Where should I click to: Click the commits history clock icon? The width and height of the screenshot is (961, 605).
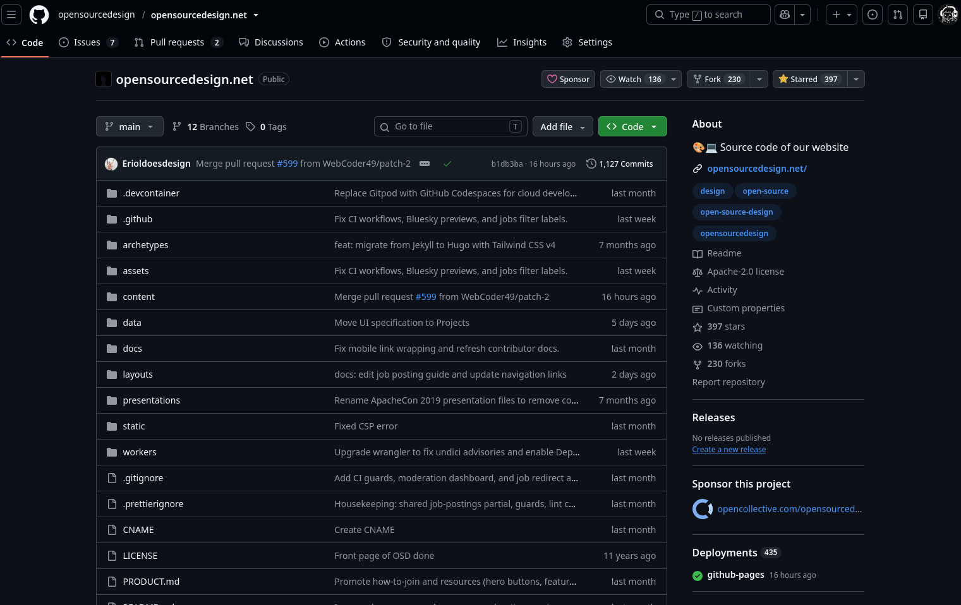[x=591, y=164]
